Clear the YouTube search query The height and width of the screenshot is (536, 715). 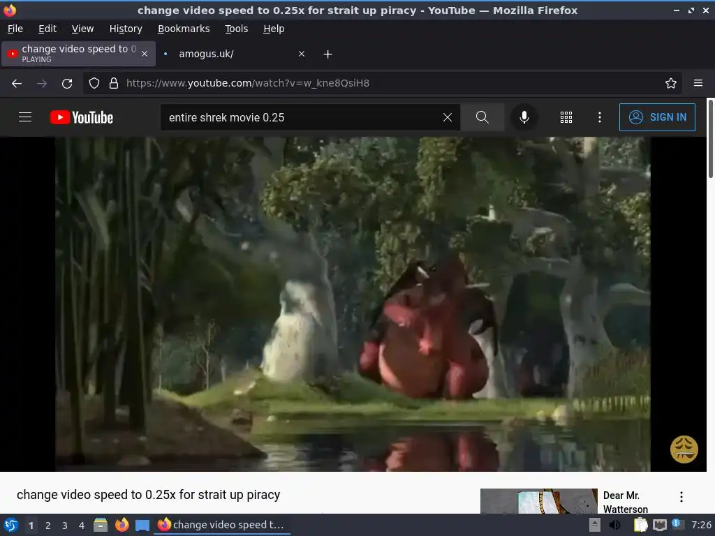[x=448, y=117]
